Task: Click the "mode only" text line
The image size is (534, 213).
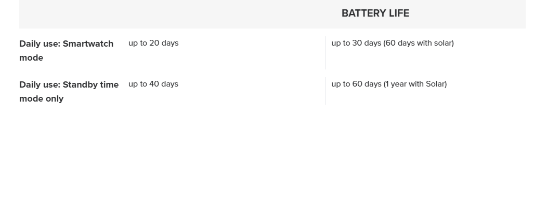Action: (x=41, y=98)
